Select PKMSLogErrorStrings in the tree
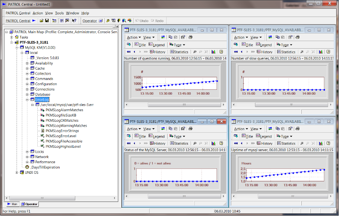Image resolution: width=339 pixels, height=216 pixels. (x=62, y=131)
